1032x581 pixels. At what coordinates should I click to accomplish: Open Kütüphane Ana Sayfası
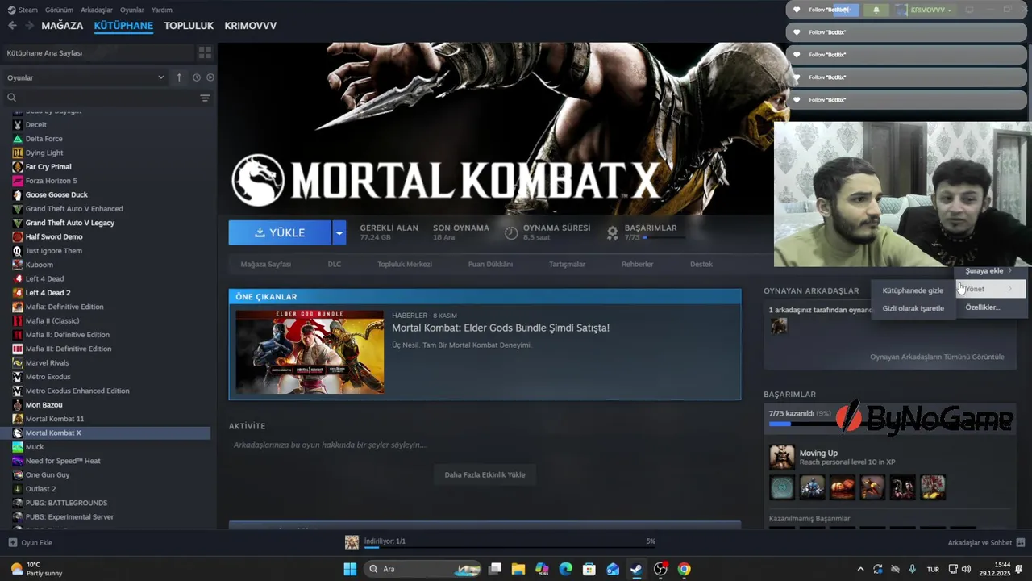coord(97,53)
